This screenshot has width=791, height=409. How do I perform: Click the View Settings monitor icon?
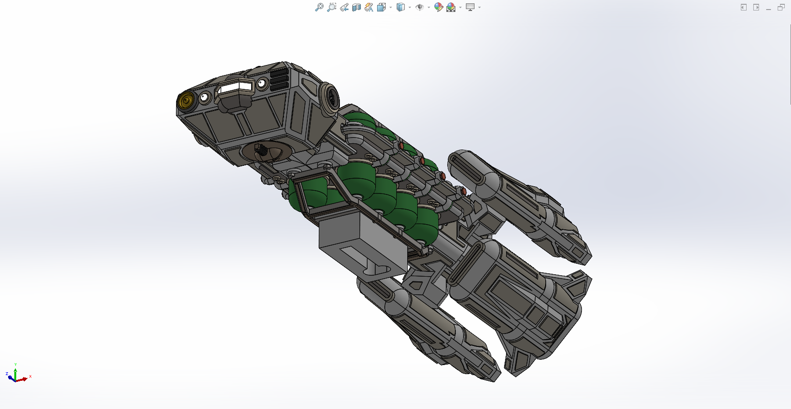470,7
